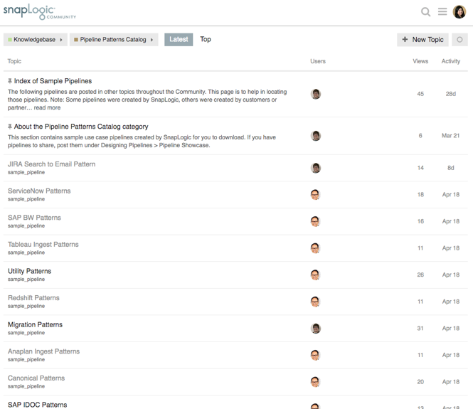Click the 45 views count

(x=420, y=94)
